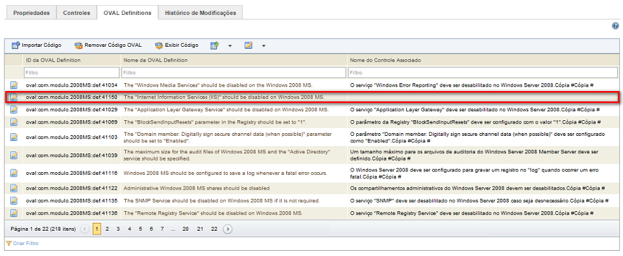Click the help question mark icon
This screenshot has height=256, width=623.
(x=615, y=26)
